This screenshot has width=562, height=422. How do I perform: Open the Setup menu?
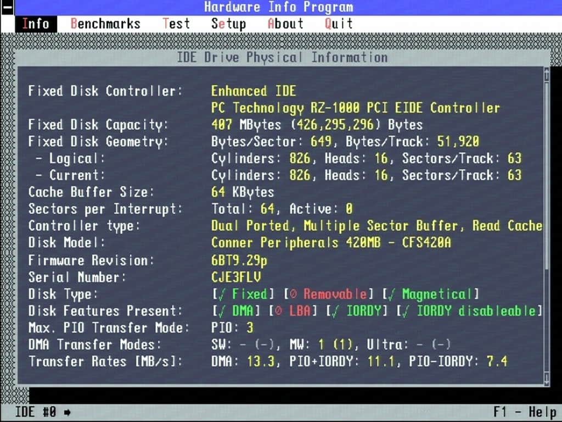[x=228, y=24]
